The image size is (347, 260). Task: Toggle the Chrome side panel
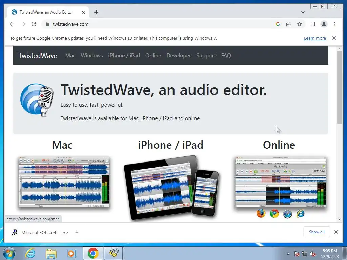(313, 24)
